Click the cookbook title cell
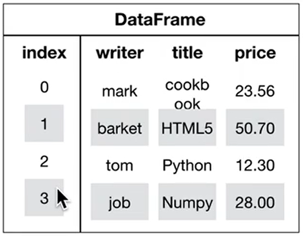This screenshot has height=236, width=303. [187, 94]
